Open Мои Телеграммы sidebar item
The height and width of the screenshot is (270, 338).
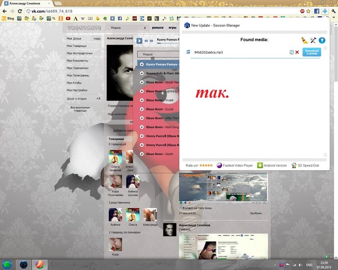(x=78, y=75)
